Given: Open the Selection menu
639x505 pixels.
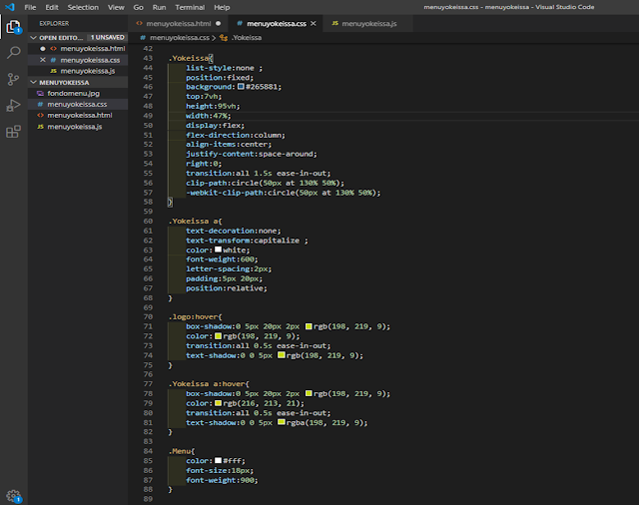Looking at the screenshot, I should coord(83,7).
